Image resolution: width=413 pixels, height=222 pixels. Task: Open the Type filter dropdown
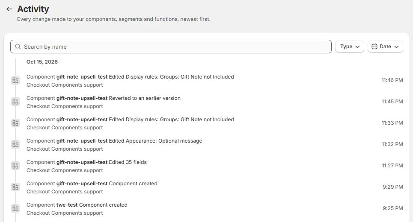click(350, 47)
